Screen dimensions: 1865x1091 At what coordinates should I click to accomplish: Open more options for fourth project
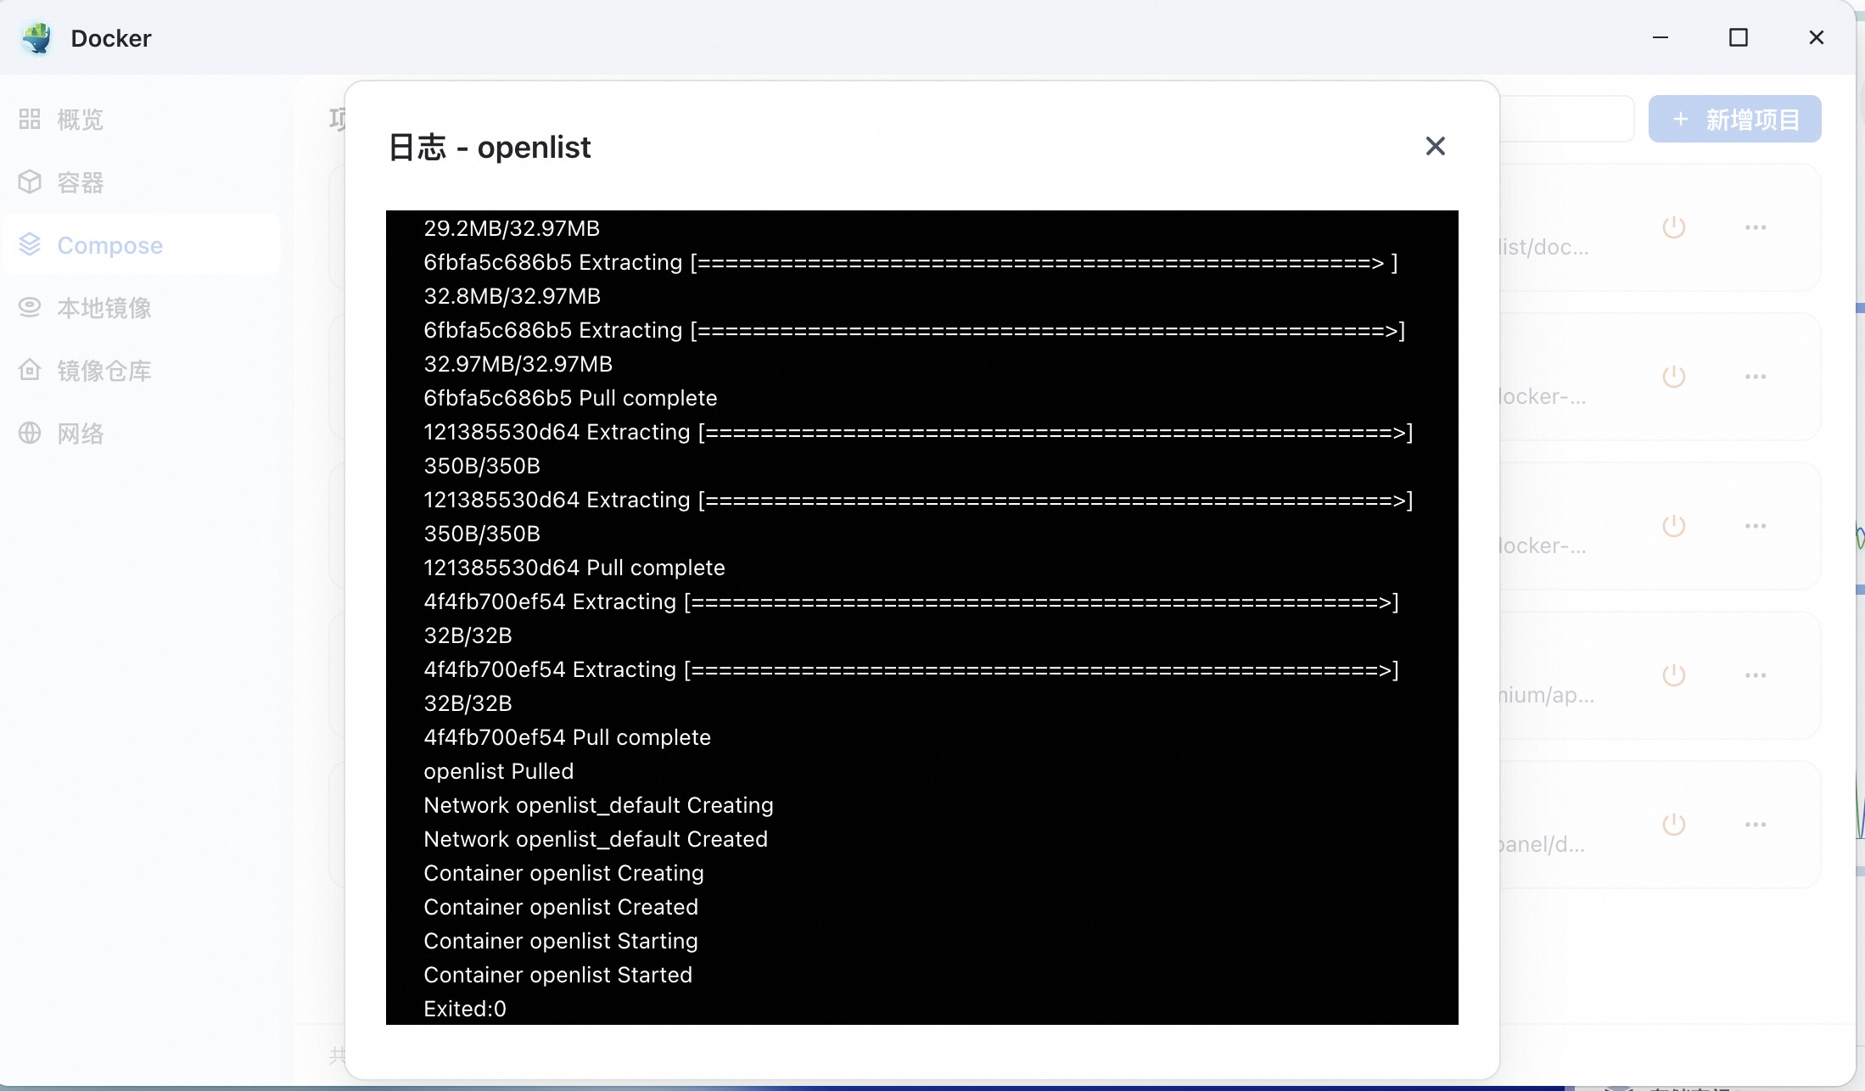point(1756,675)
